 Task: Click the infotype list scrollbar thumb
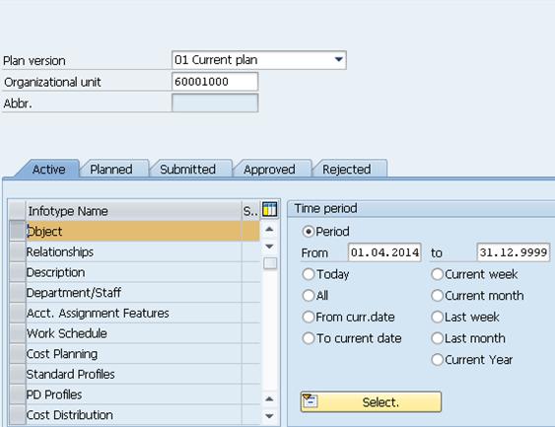[x=270, y=263]
